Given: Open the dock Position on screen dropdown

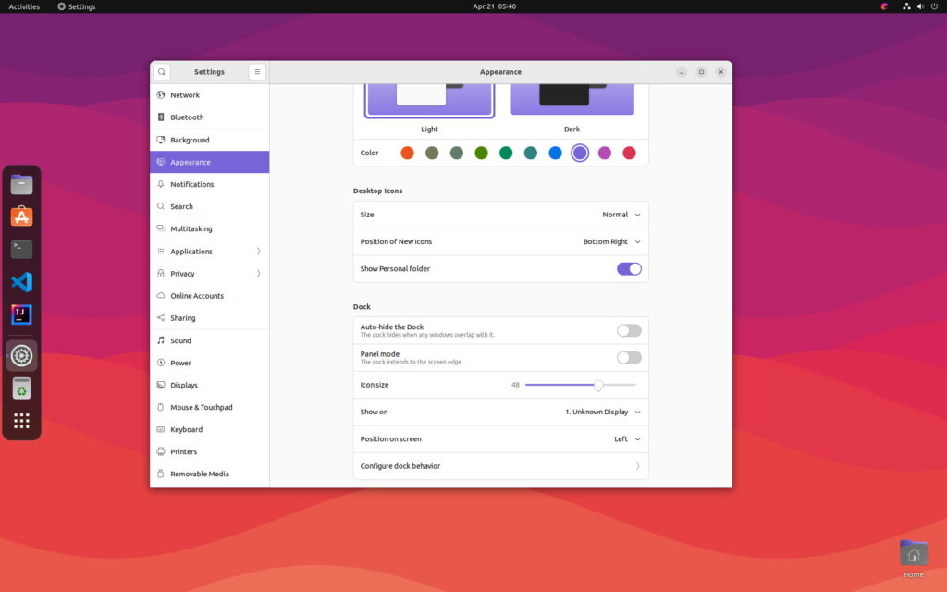Looking at the screenshot, I should point(627,439).
